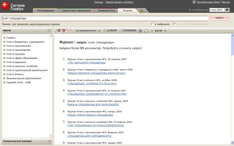Switch to document view icon

pyautogui.click(x=69, y=31)
